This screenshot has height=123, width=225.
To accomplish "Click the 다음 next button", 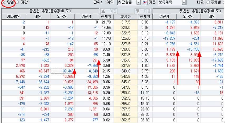I will coord(143,11).
